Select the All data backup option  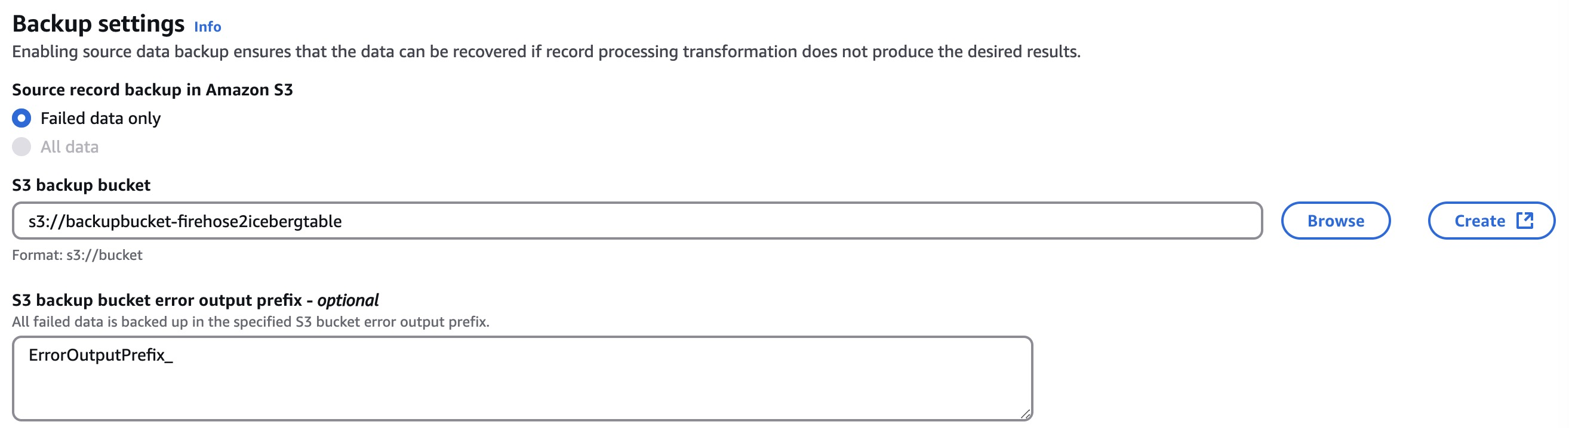point(20,146)
